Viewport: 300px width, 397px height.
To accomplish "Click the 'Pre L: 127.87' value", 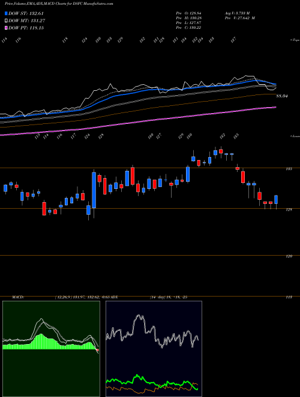I will click(188, 23).
